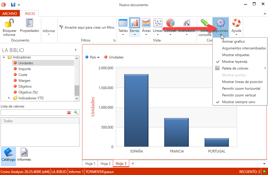Open Propiedades from the ribbon
Screen dimensions: 268x175
[29, 23]
